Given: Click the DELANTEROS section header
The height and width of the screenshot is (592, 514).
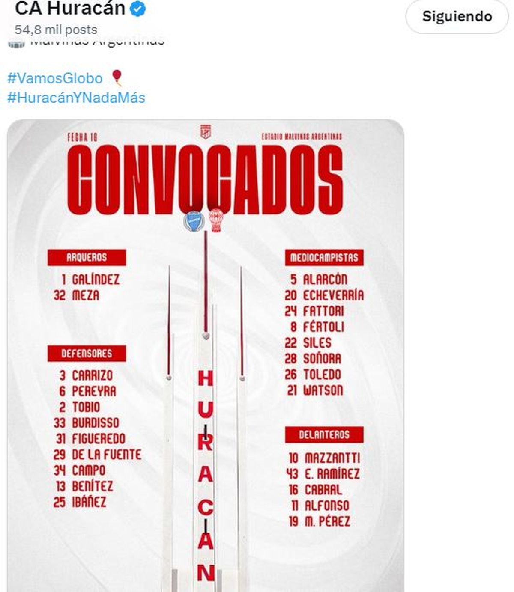Looking at the screenshot, I should (324, 434).
